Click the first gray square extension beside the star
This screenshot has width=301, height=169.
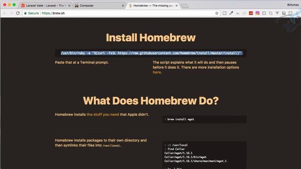coord(224,13)
